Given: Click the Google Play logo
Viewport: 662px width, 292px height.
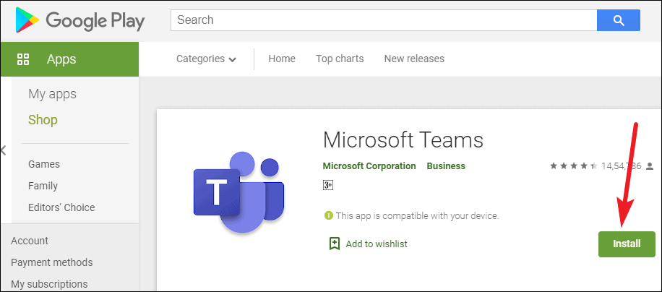Looking at the screenshot, I should 80,20.
